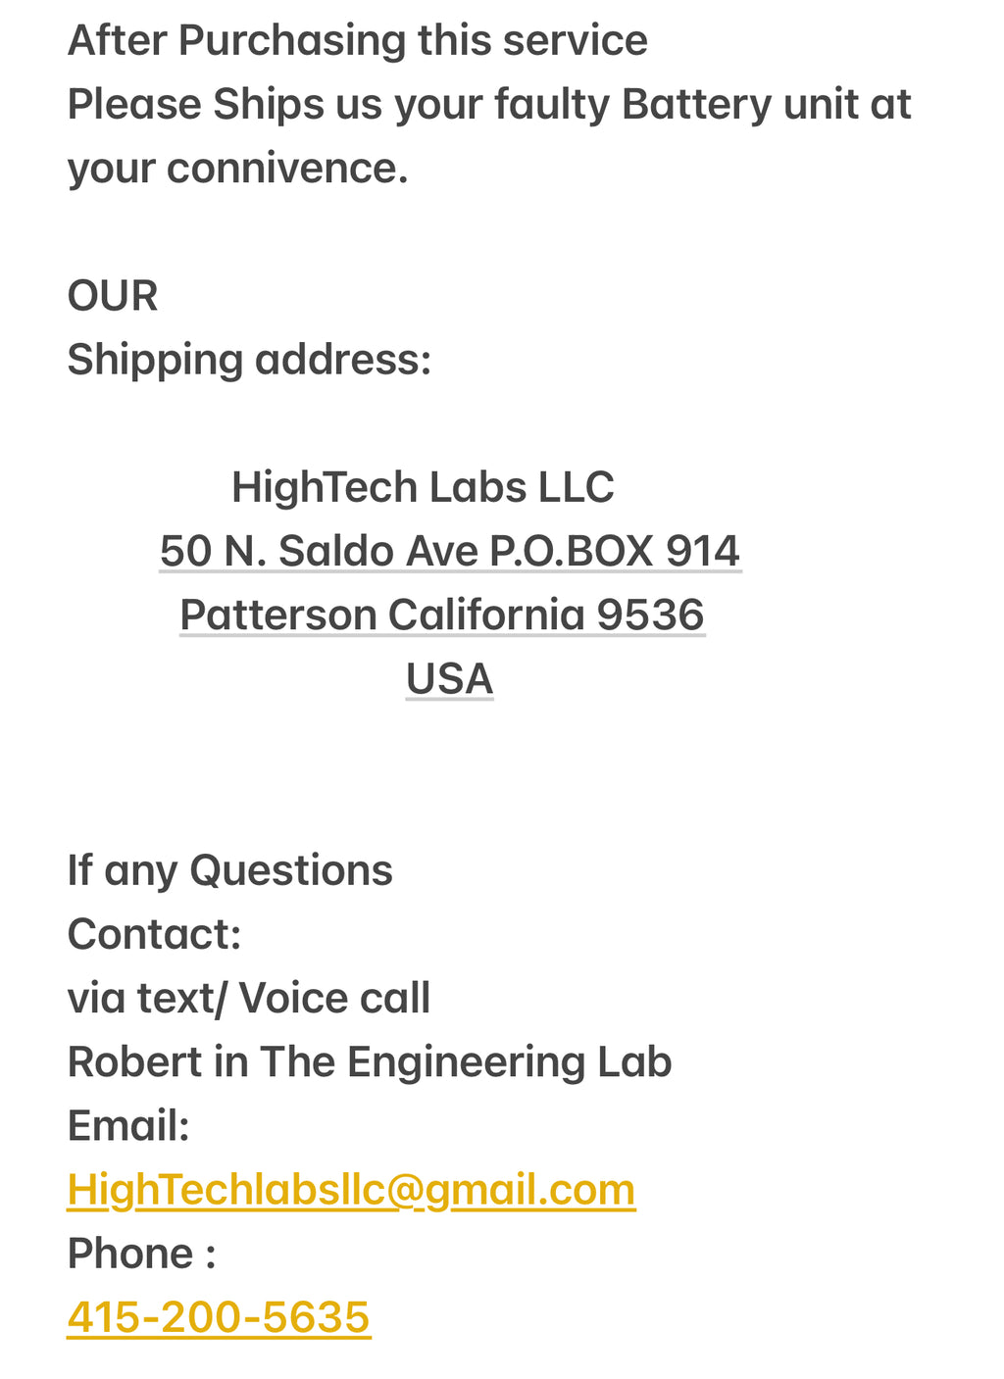Open the 50 N. Saldo Ave address link

pos(450,551)
